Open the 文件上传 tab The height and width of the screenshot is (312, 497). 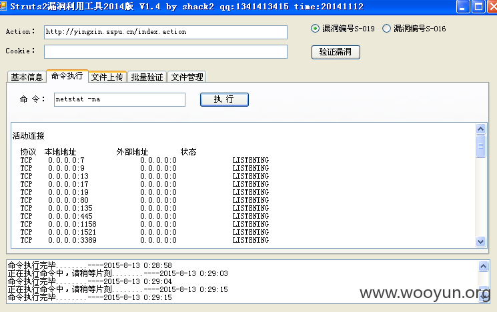[x=107, y=77]
